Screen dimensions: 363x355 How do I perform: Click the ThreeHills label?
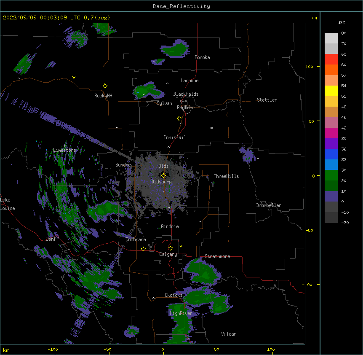[x=226, y=176]
